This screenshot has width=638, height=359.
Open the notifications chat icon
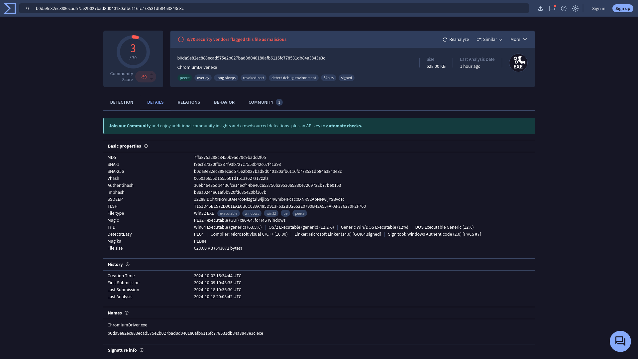click(552, 8)
